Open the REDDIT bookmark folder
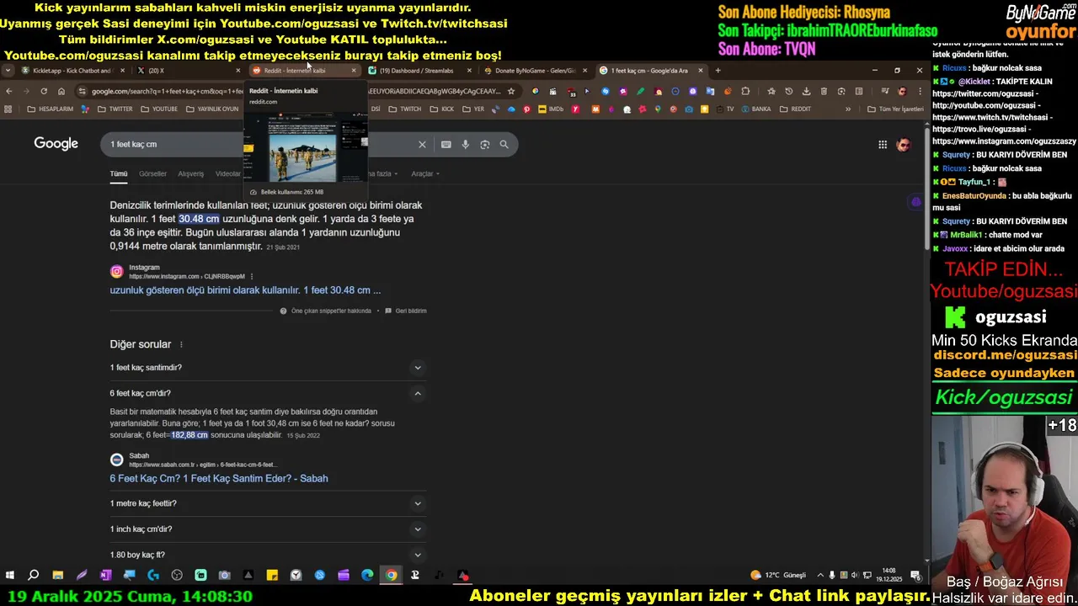1078x606 pixels. pyautogui.click(x=795, y=109)
